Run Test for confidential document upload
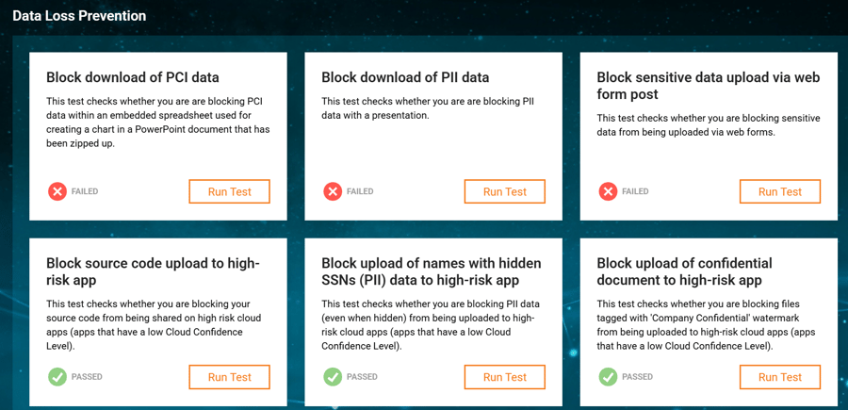This screenshot has width=848, height=410. coord(780,377)
